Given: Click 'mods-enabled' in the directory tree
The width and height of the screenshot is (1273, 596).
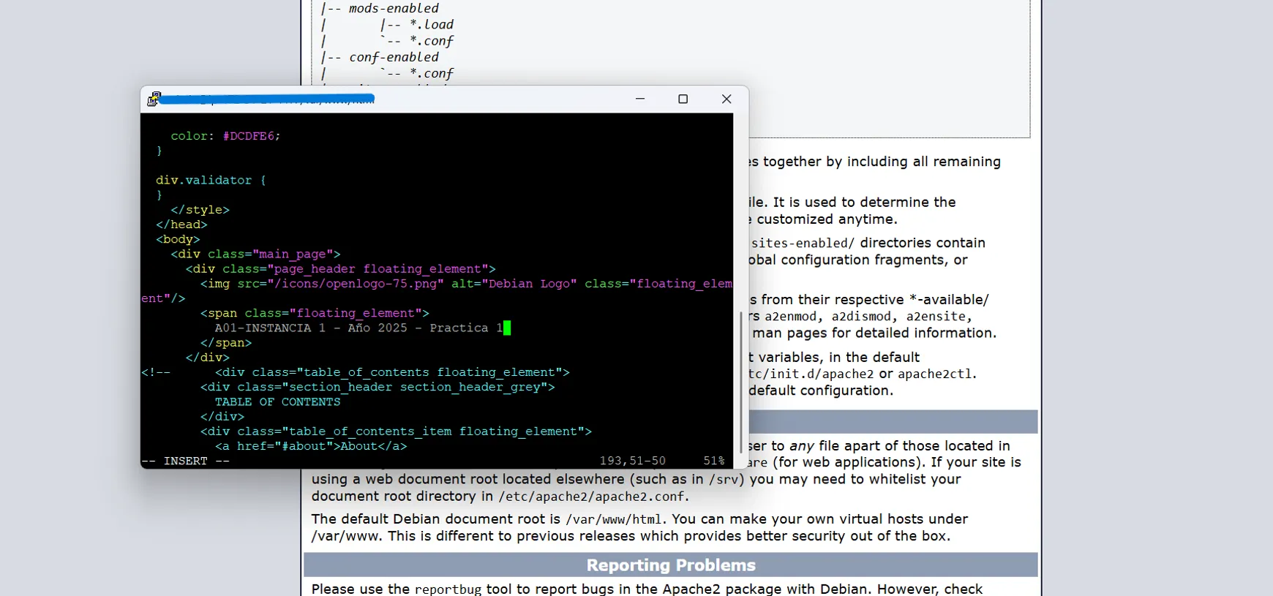Looking at the screenshot, I should point(394,9).
